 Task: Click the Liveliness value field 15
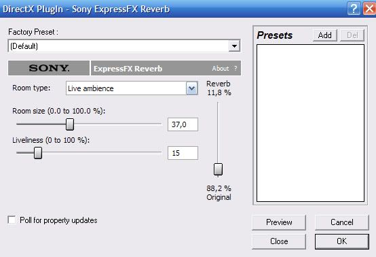pyautogui.click(x=183, y=153)
